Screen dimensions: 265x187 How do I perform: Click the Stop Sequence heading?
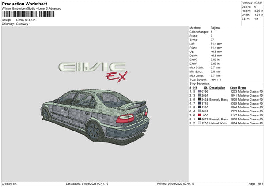[200, 83]
